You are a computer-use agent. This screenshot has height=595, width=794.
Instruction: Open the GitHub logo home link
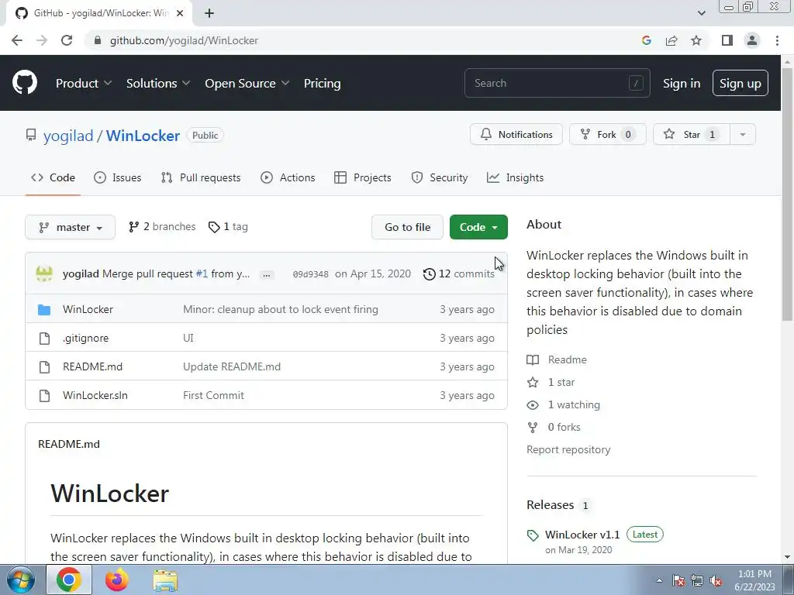(24, 83)
